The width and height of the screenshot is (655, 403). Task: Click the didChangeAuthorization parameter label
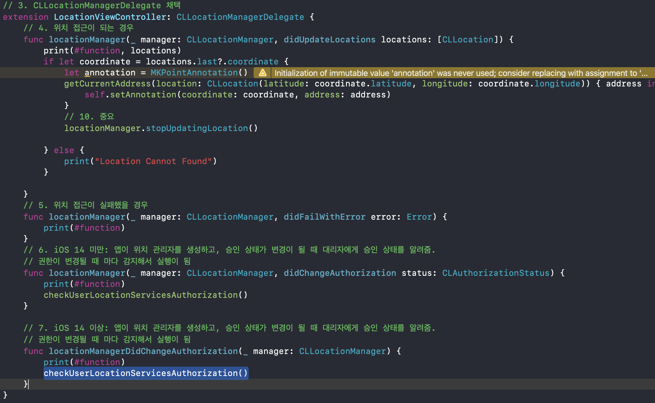[x=340, y=273]
